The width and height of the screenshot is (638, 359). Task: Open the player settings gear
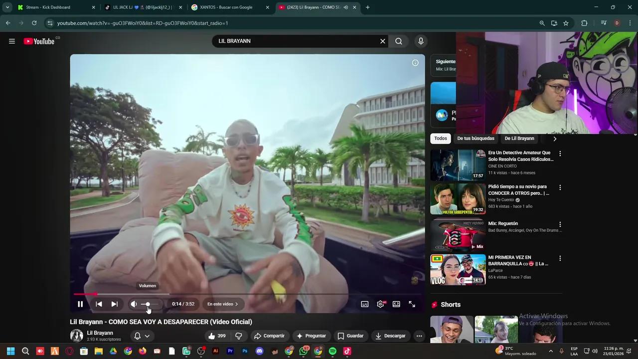point(380,304)
